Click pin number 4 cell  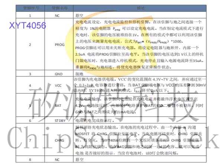click(30, 85)
